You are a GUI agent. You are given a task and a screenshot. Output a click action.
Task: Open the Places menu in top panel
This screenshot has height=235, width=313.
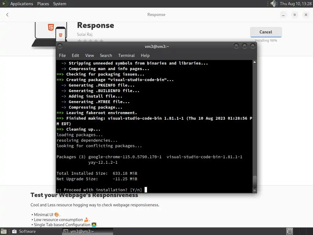43,4
